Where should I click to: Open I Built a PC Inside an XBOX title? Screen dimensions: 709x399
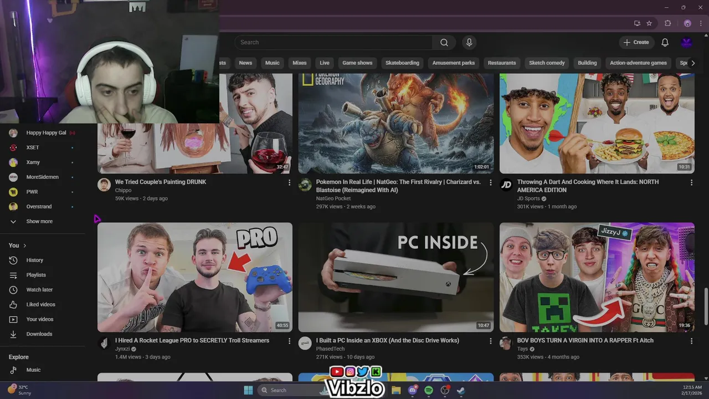388,340
